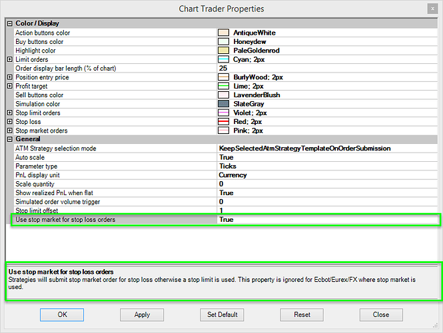Screen dimensions: 443x333
Task: Expand the Stop market orders property
Action: click(9, 131)
